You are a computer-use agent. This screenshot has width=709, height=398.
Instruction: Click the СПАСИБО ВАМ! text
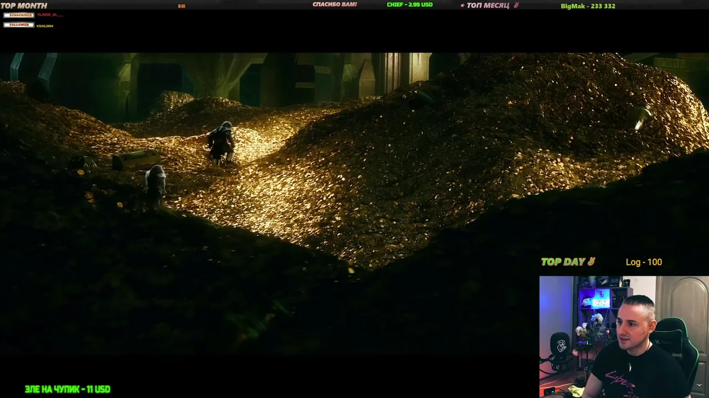(335, 4)
